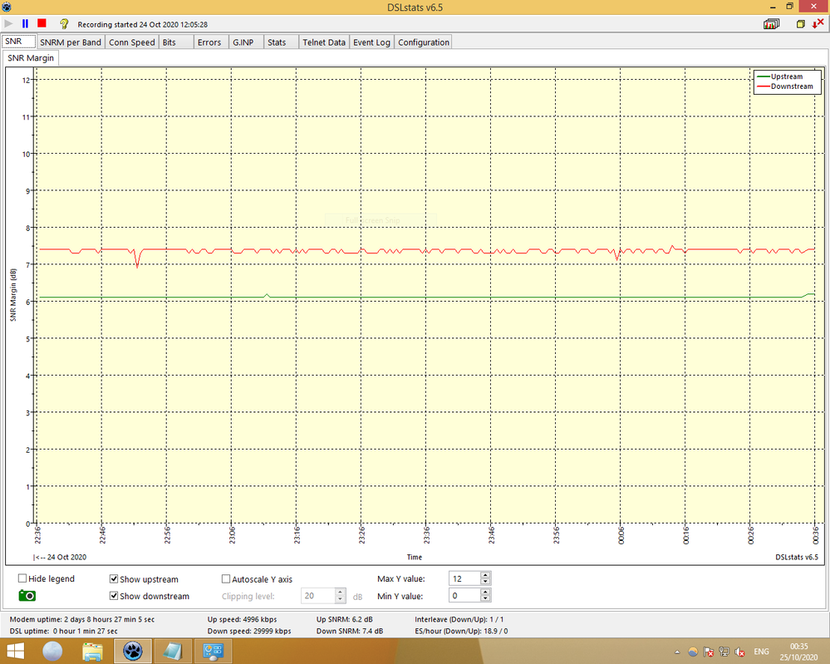Click the yellow question mark help icon
The width and height of the screenshot is (830, 664).
64,24
